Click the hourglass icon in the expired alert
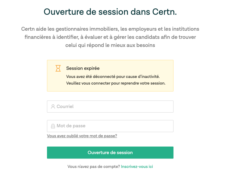231x192 pixels. [58, 68]
